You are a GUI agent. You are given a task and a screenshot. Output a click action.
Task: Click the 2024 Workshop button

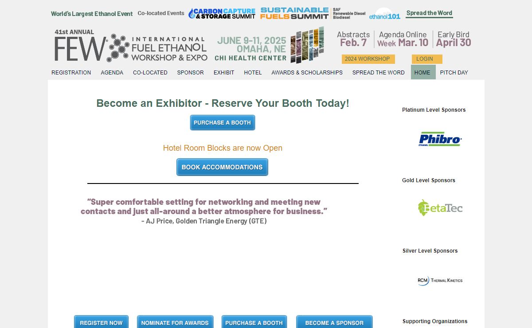point(368,59)
